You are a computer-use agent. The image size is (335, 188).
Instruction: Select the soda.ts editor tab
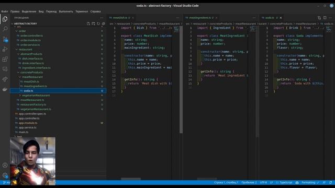tap(272, 18)
